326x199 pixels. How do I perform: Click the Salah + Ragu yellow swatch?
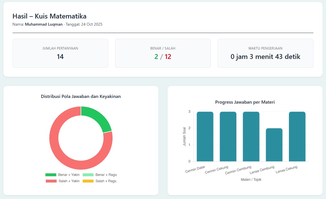[x=88, y=181]
